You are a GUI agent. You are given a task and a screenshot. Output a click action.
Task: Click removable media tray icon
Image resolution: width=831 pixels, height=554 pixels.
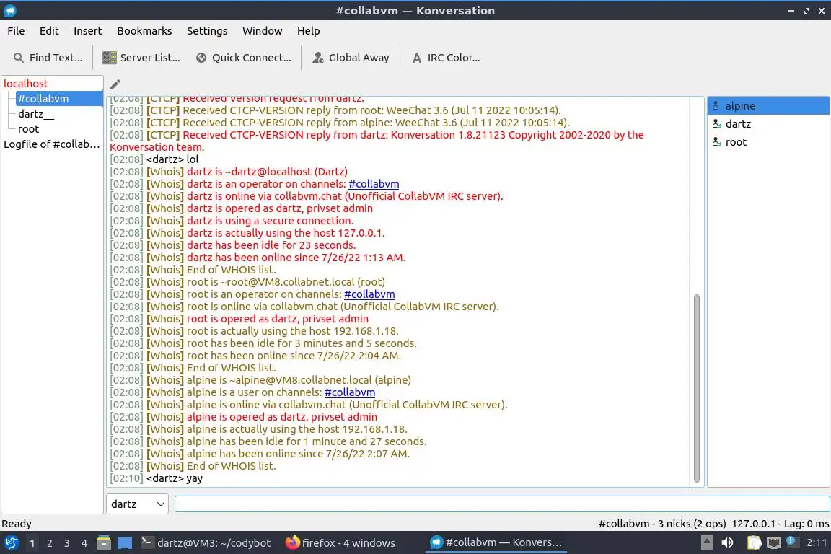[706, 543]
